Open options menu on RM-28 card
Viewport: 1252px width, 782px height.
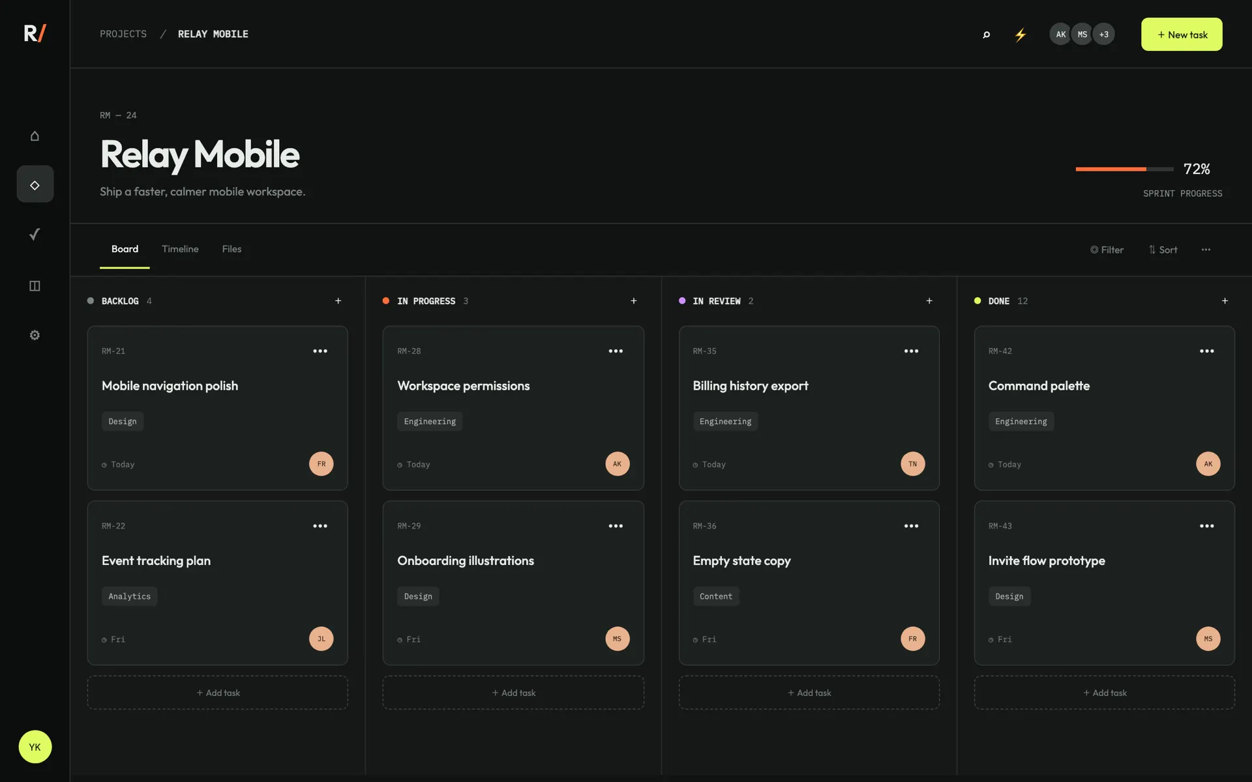click(x=616, y=351)
